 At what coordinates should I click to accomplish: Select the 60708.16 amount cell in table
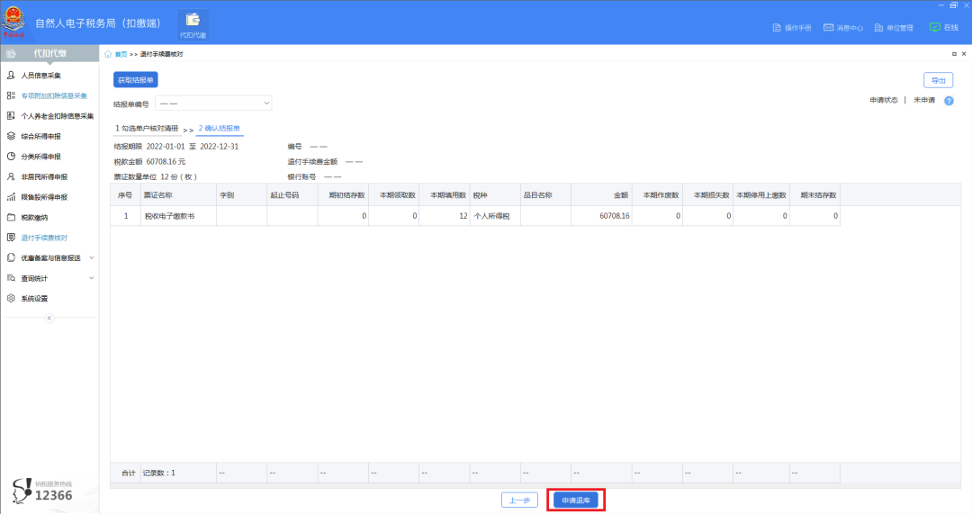602,216
